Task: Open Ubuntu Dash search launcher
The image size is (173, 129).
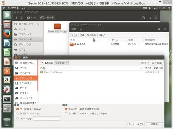Action: [x=7, y=15]
